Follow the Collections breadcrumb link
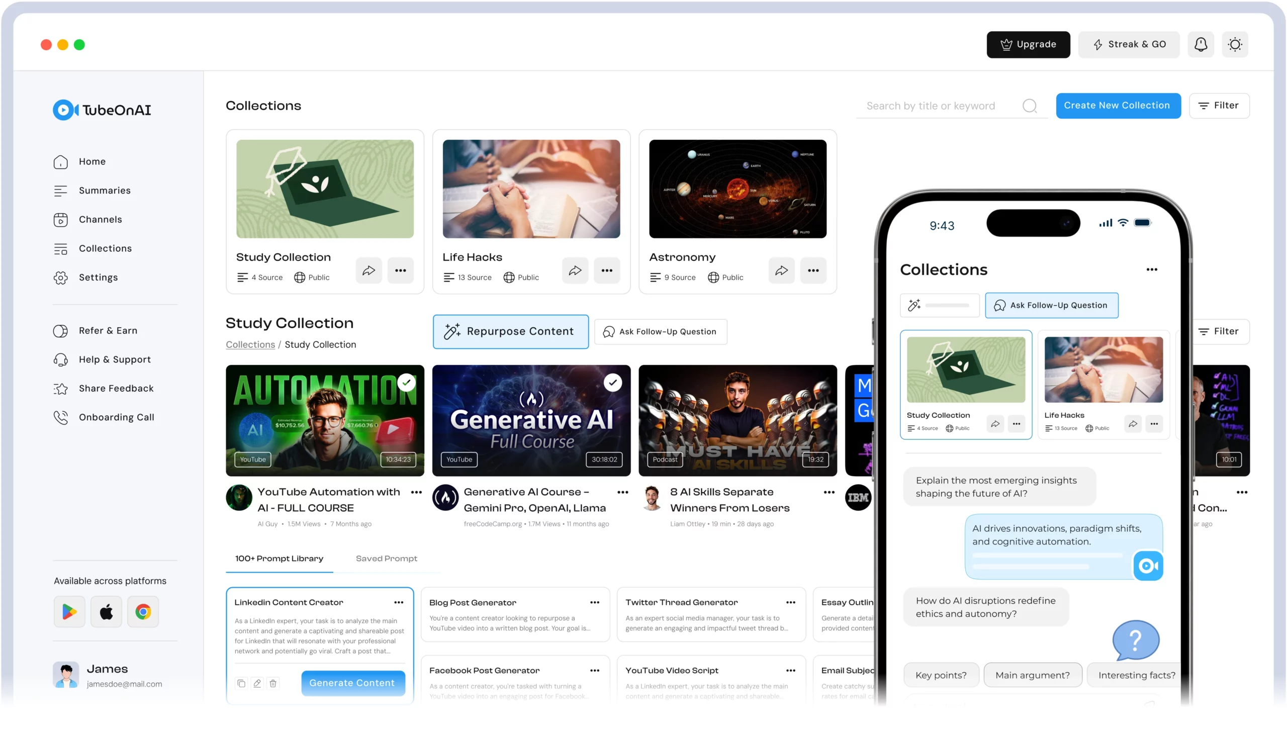1287x736 pixels. (250, 345)
